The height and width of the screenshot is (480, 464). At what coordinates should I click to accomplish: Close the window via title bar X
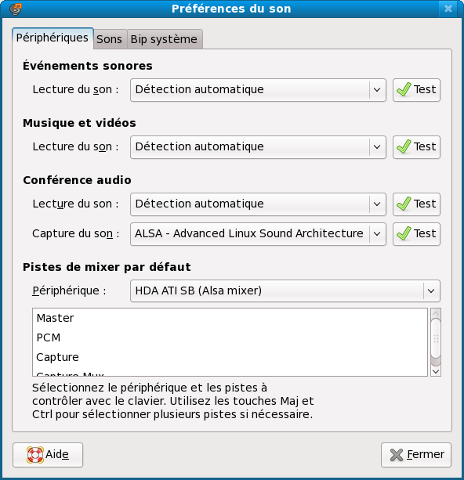pyautogui.click(x=448, y=9)
